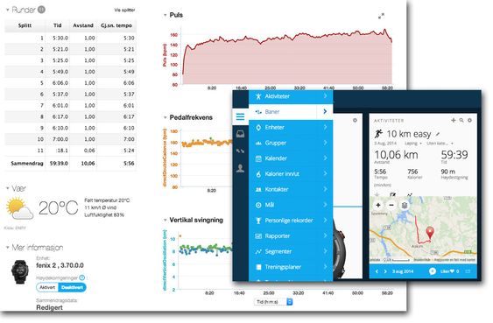Collapse the Vær section
This screenshot has height=323, width=493.
point(7,188)
